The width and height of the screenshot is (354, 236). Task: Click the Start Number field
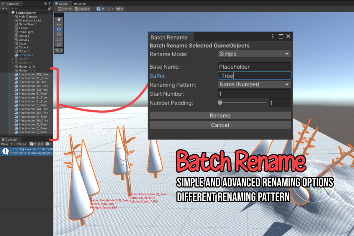click(255, 94)
